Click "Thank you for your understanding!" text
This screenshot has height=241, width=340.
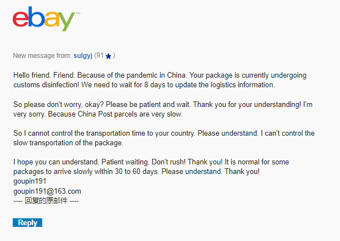tap(247, 105)
